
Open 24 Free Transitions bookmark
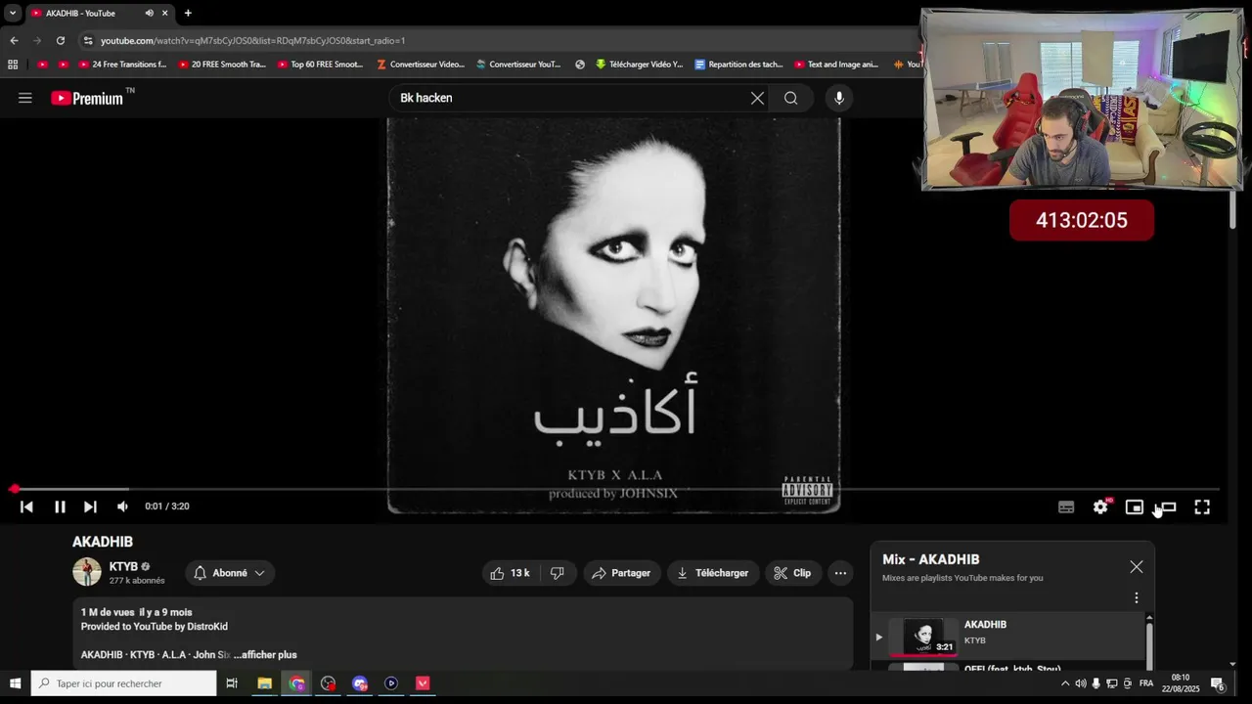pos(122,65)
